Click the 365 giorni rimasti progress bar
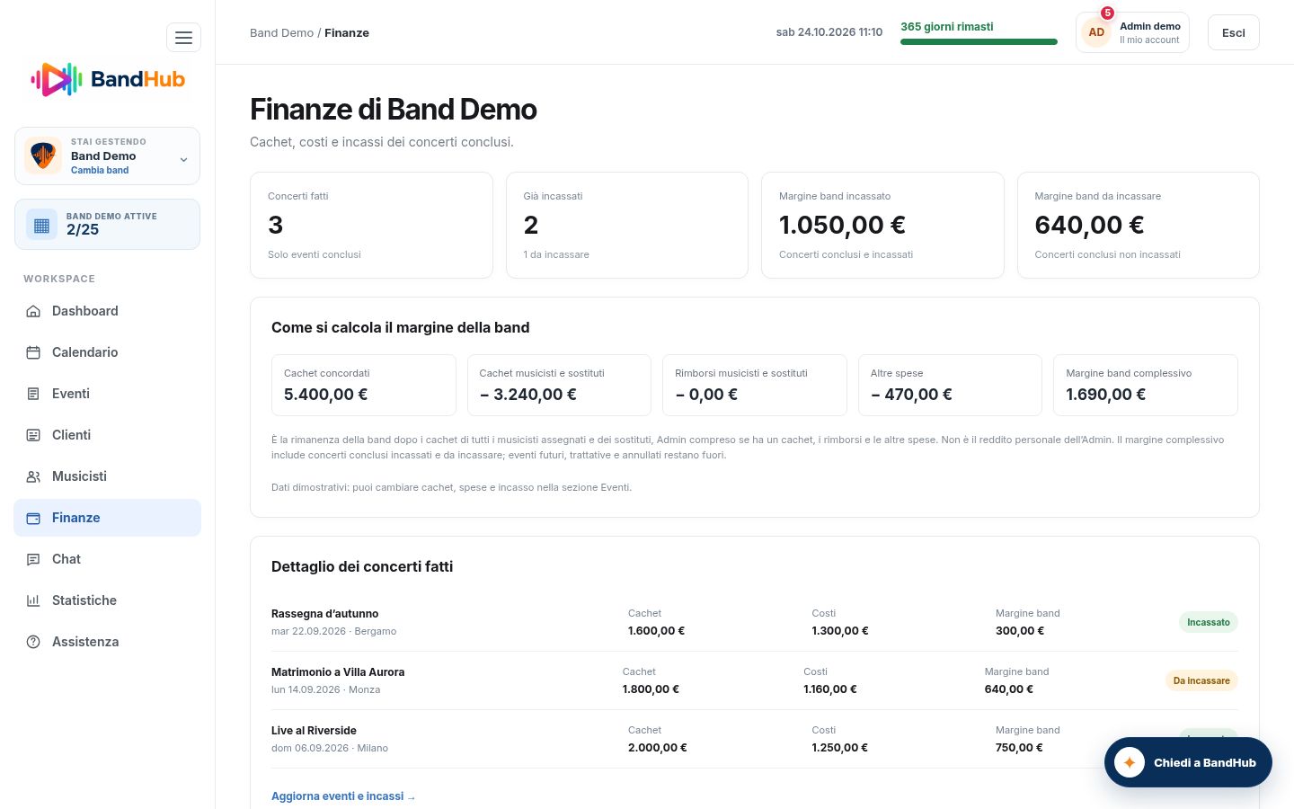The height and width of the screenshot is (809, 1294). coord(979,41)
